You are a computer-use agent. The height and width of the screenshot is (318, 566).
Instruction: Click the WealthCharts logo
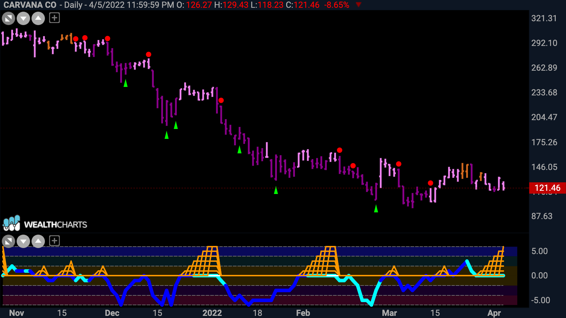point(45,224)
